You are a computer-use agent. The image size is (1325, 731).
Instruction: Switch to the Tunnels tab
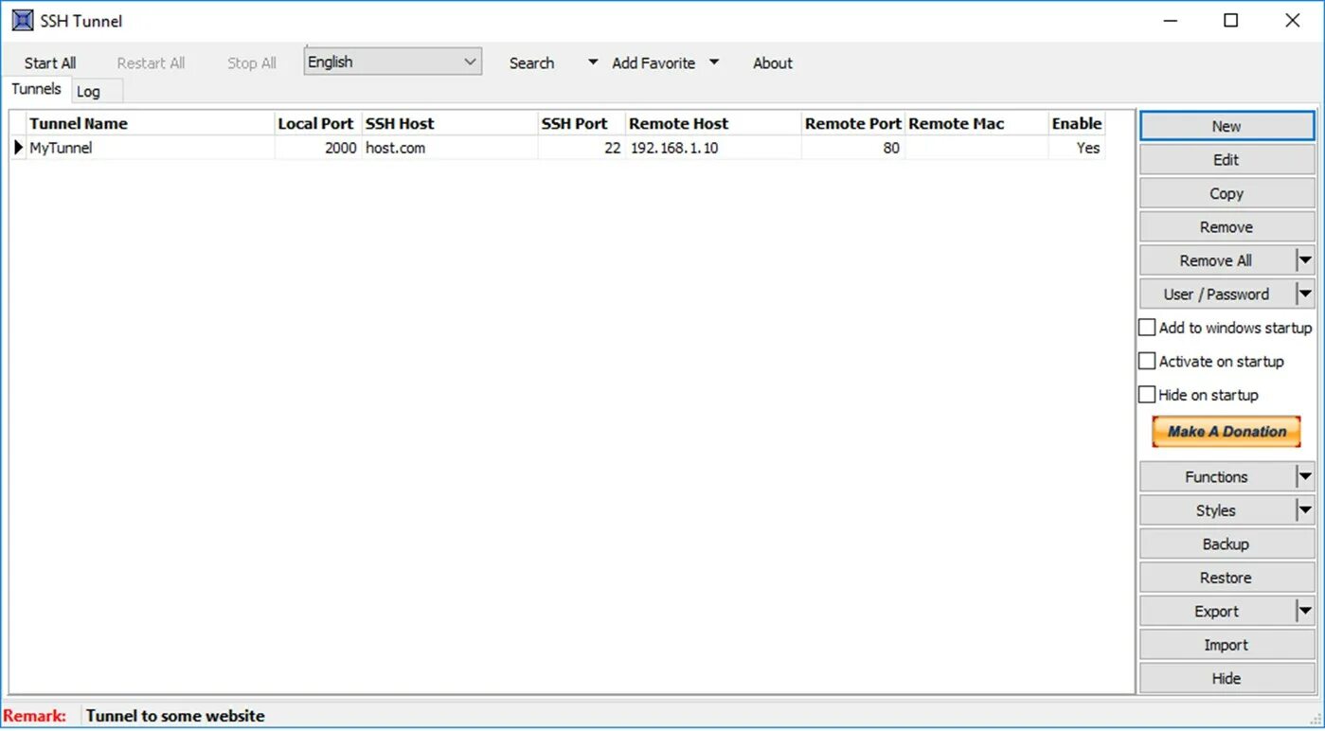tap(36, 89)
